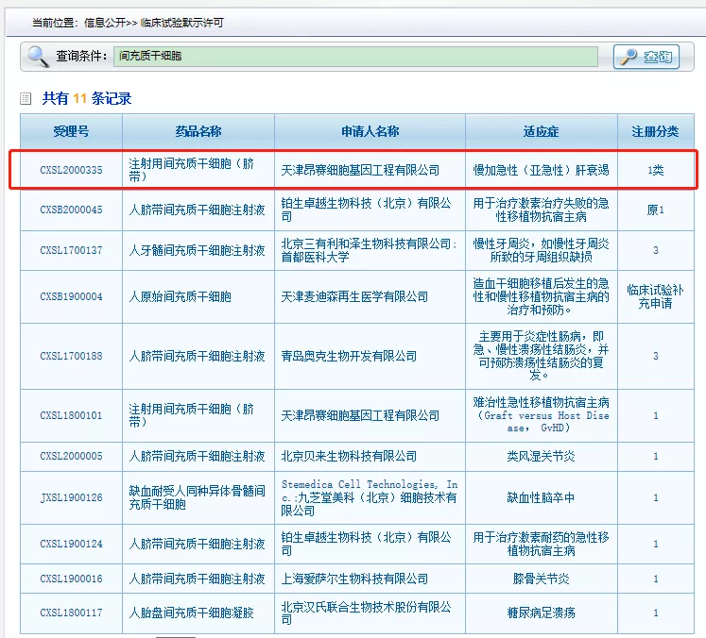Screen dimensions: 706x638
Task: Click applicant 北京贝来生物科技有限公司
Action: [x=349, y=457]
